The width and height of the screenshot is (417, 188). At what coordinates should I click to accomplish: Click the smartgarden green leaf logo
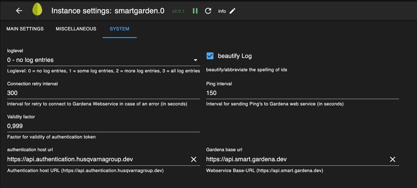point(37,10)
